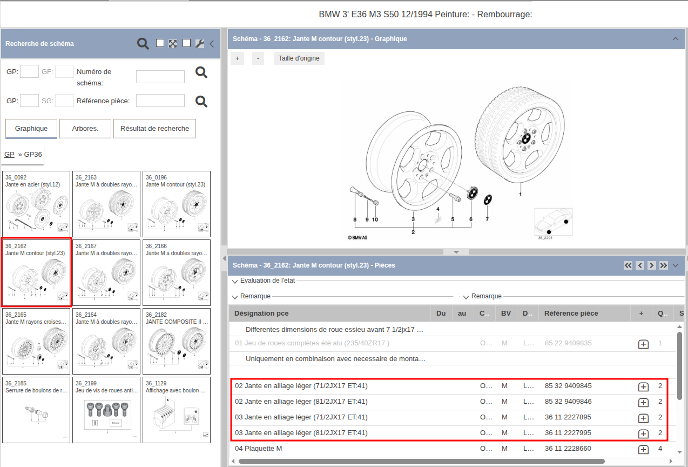Focus the GP field next to GF
Viewport: 688px width, 467px height.
point(29,71)
